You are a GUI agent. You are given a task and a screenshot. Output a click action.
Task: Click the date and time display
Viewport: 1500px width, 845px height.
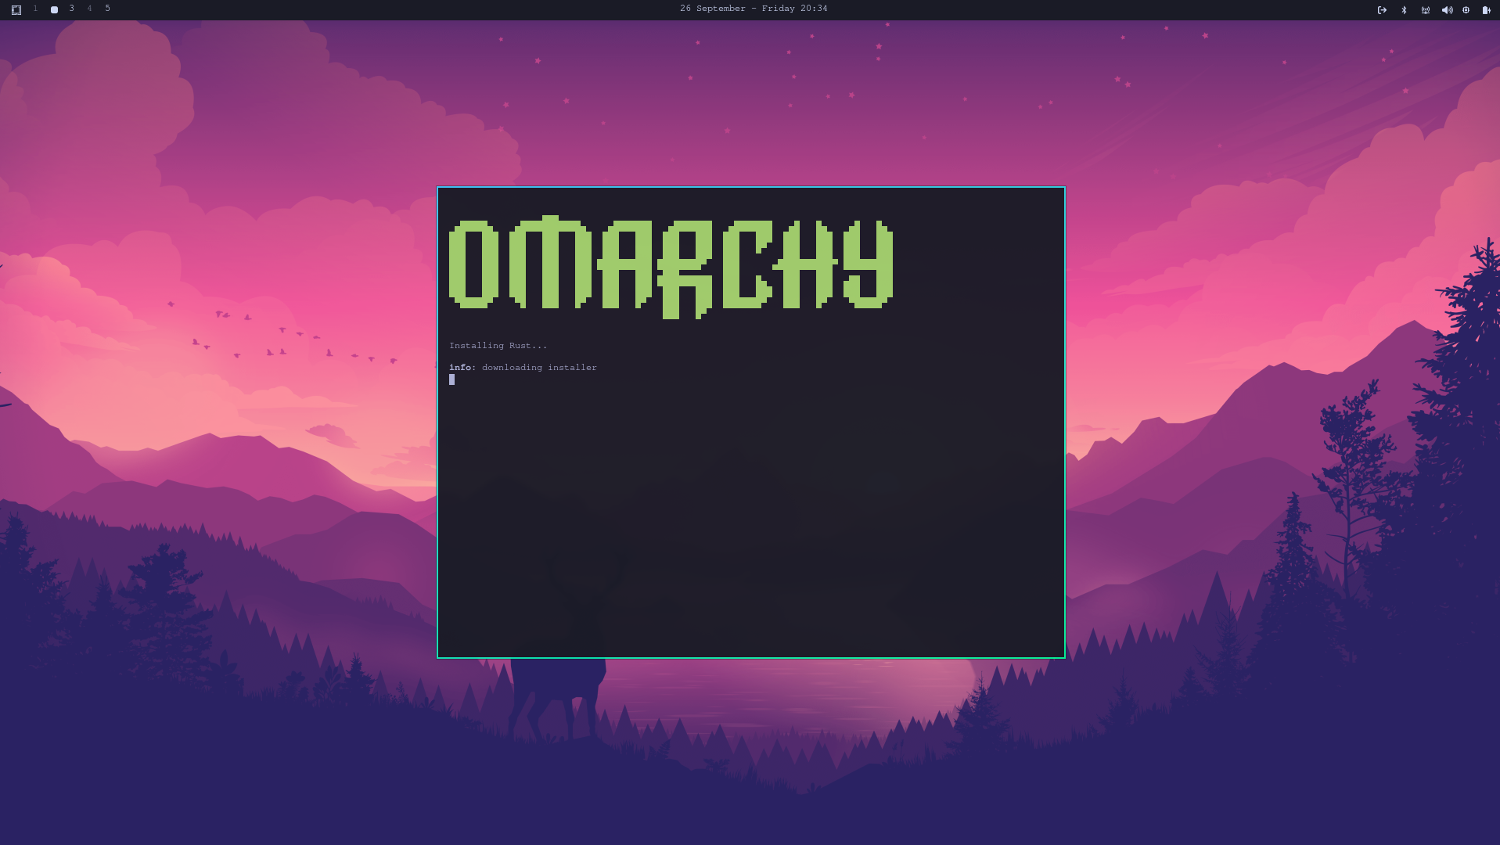click(754, 9)
